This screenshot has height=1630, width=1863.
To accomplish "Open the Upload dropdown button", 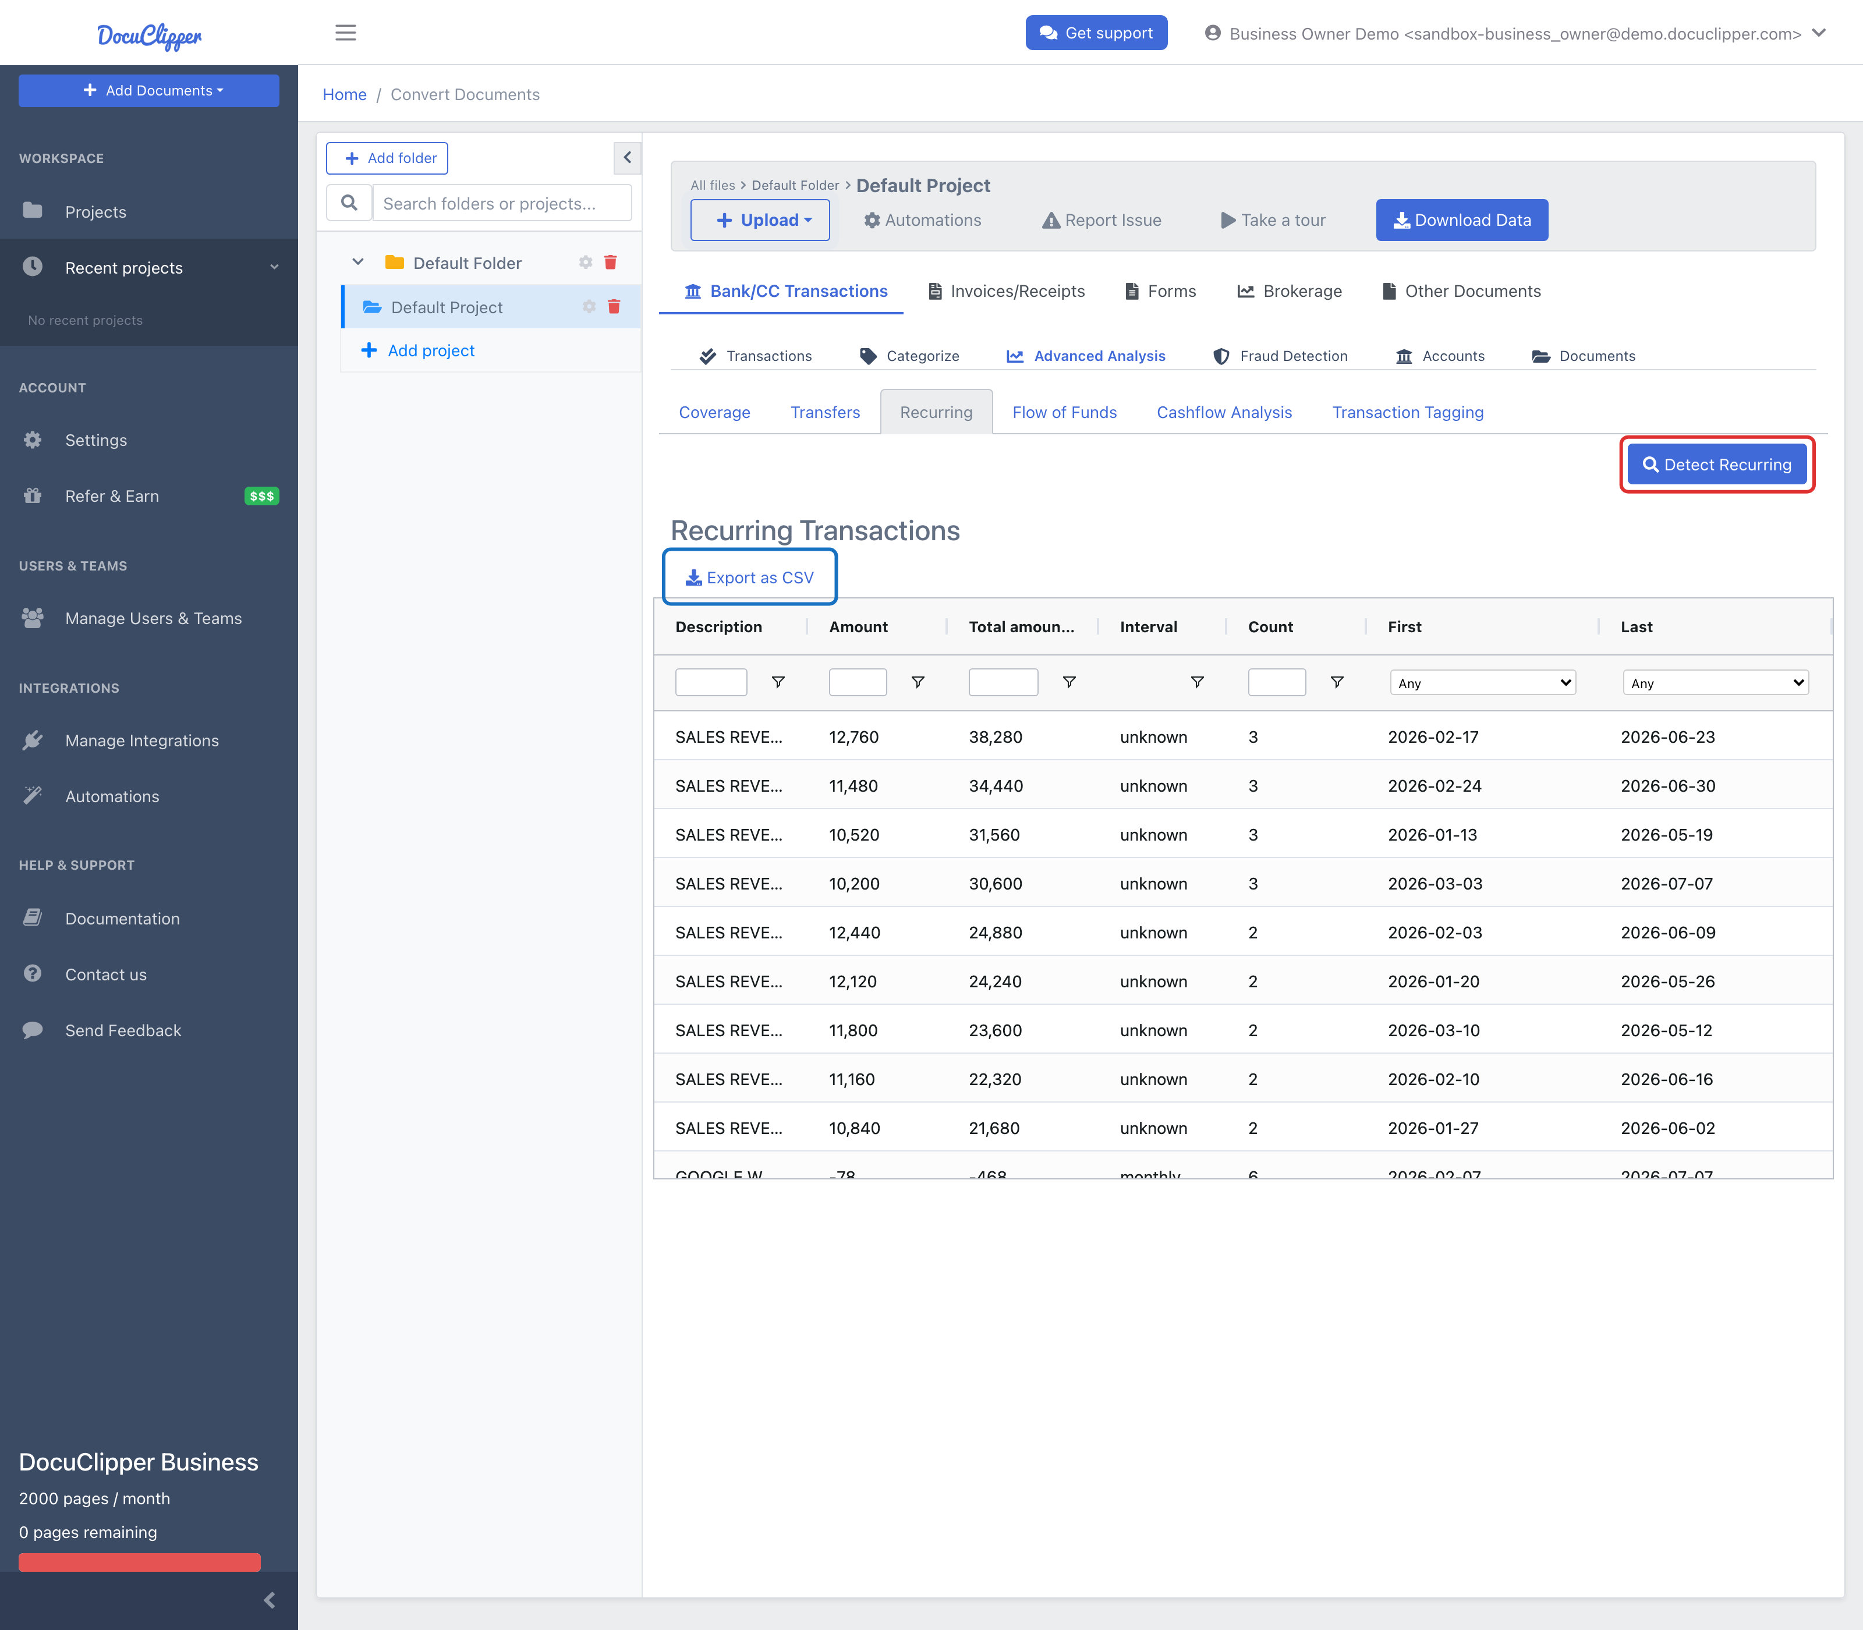I will 760,220.
